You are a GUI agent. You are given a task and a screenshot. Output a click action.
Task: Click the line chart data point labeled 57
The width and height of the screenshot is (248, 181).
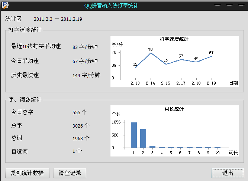click(181, 59)
